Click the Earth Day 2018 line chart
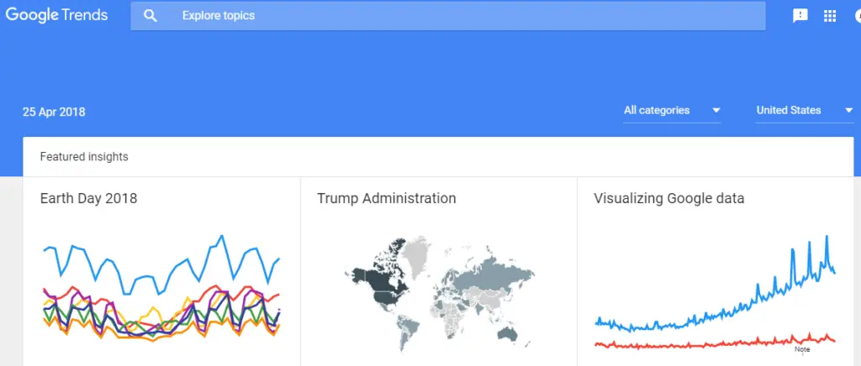861x366 pixels. tap(162, 288)
